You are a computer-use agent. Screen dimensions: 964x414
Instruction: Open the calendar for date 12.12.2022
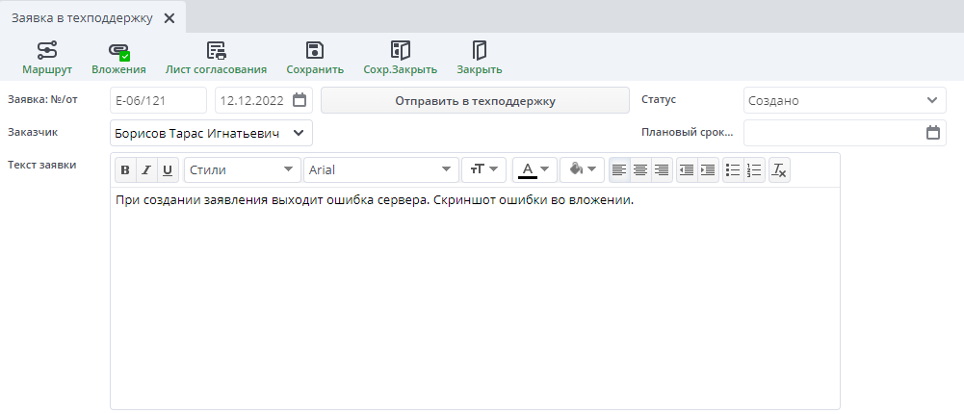[x=300, y=100]
